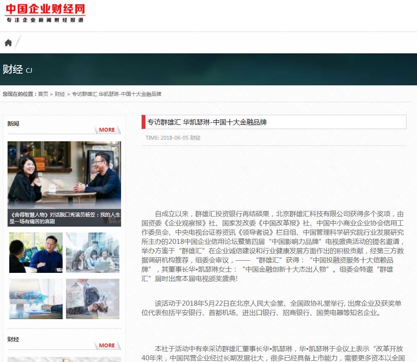The width and height of the screenshot is (417, 362).
Task: Go to 首页 in breadcrumb
Action: point(43,94)
